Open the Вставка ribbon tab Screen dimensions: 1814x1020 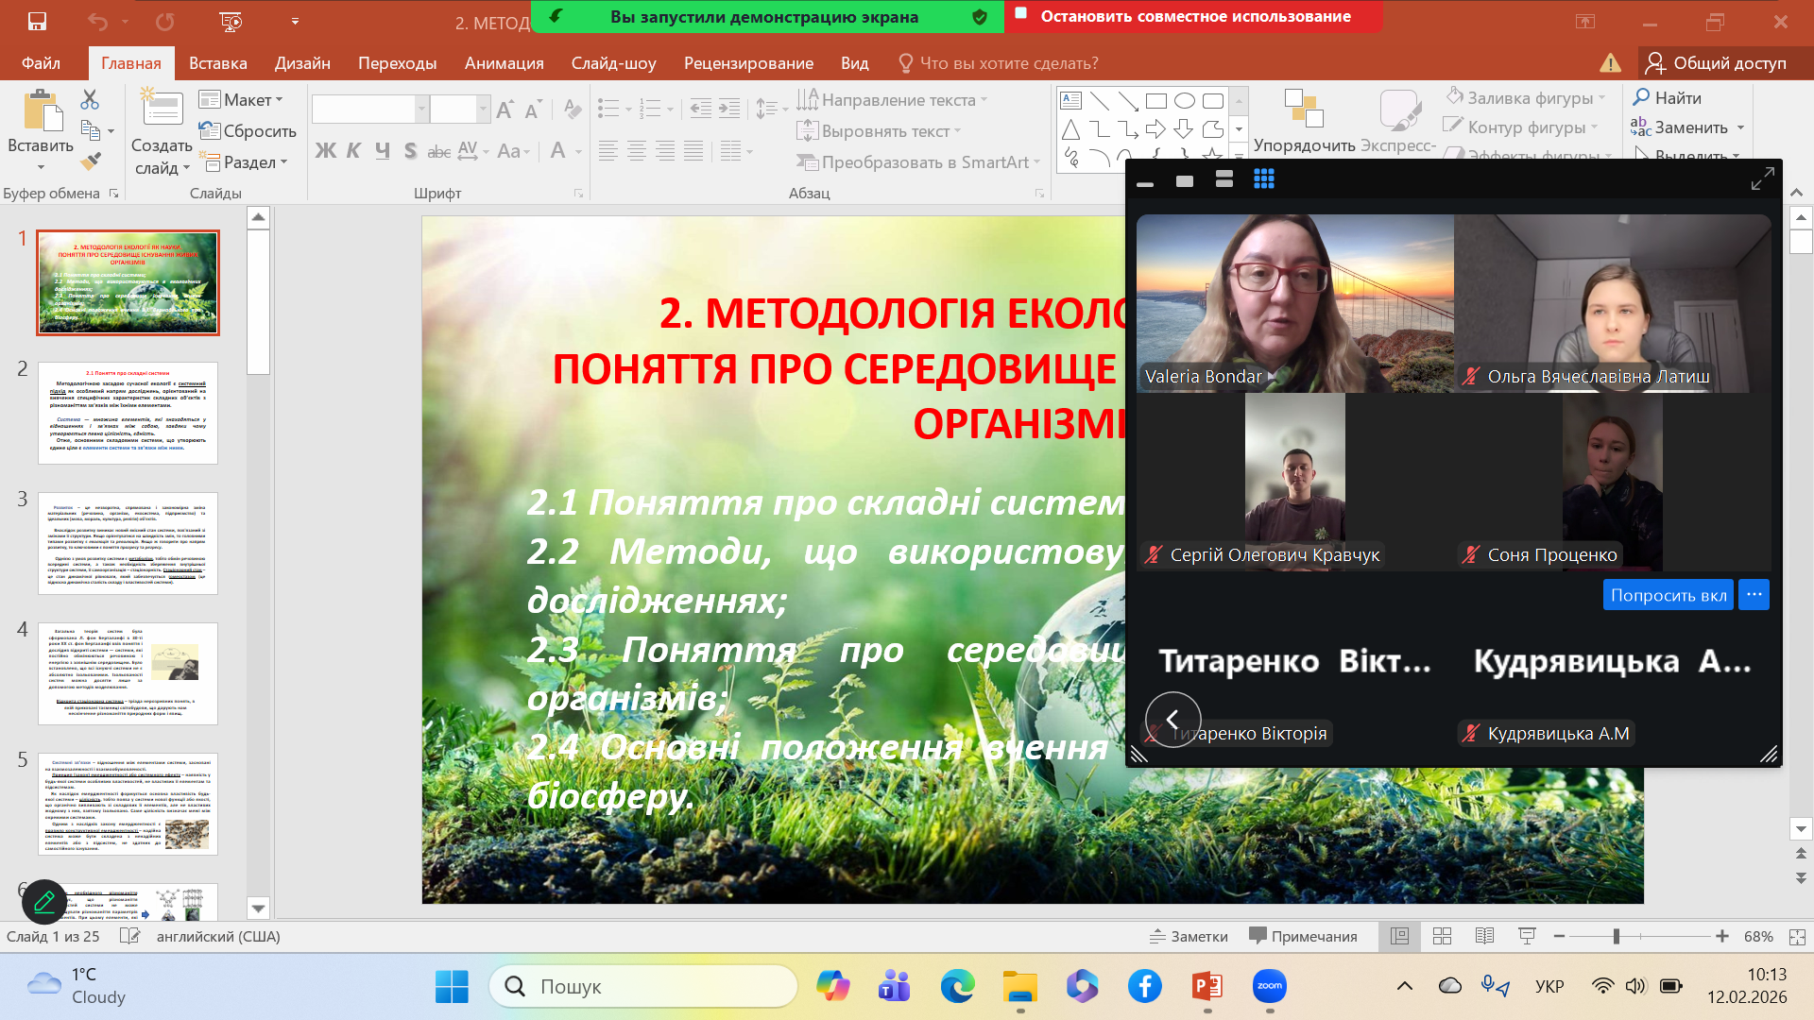217,63
